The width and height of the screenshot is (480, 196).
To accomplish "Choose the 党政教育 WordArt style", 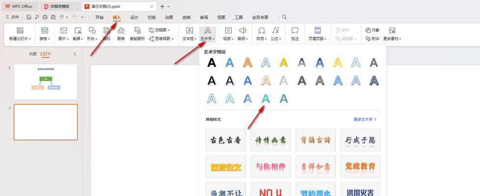I will 360,167.
